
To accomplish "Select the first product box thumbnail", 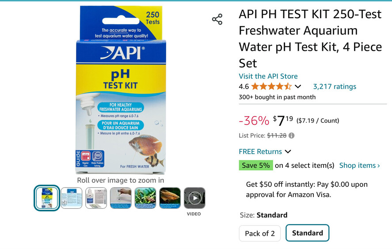I will point(47,198).
